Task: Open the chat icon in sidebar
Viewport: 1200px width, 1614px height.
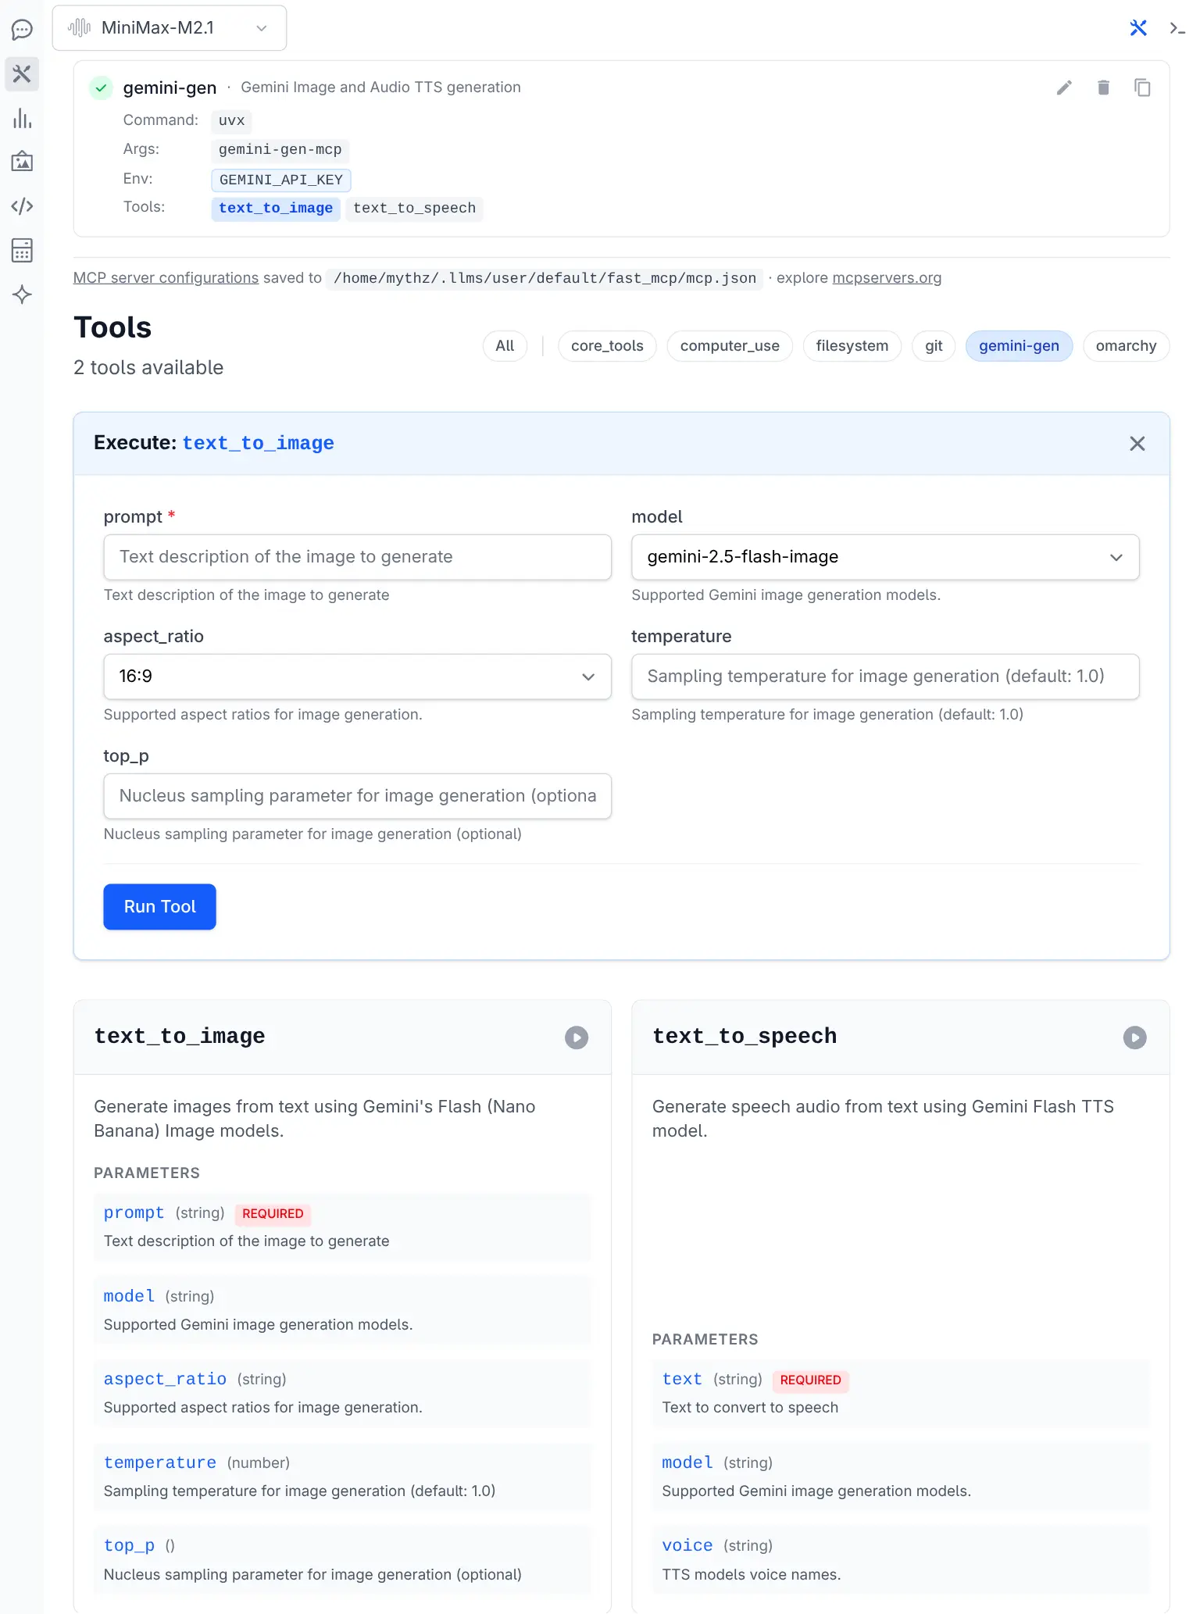Action: [x=22, y=30]
